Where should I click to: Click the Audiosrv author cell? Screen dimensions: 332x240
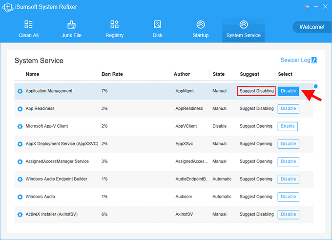pyautogui.click(x=184, y=197)
